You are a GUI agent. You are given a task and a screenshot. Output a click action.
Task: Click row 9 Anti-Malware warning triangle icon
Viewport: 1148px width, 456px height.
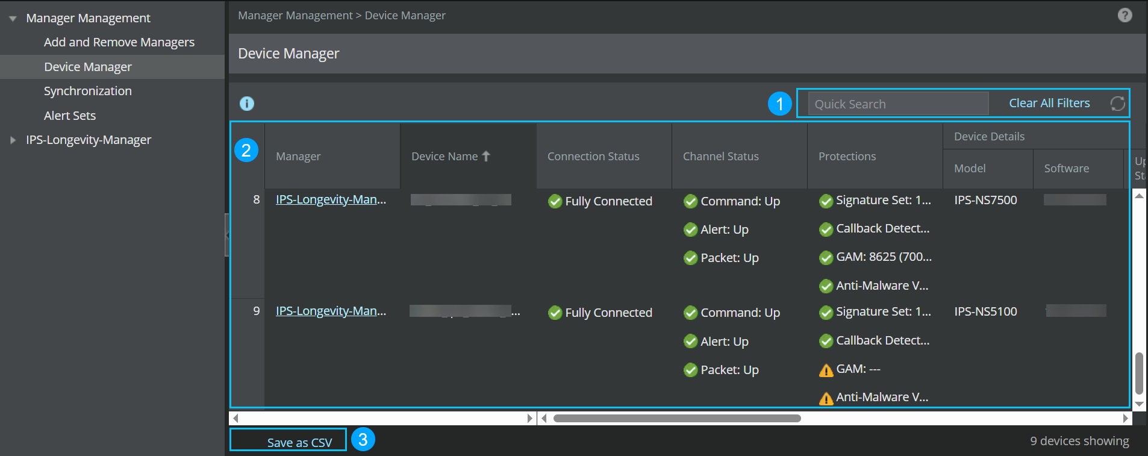[826, 398]
